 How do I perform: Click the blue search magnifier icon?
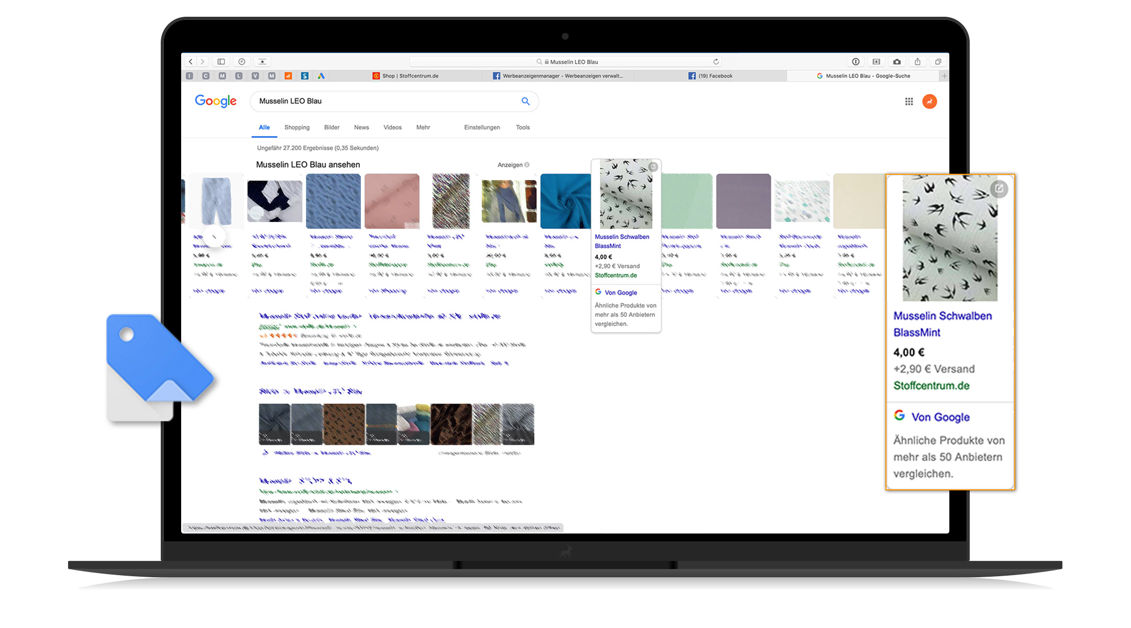[x=525, y=102]
